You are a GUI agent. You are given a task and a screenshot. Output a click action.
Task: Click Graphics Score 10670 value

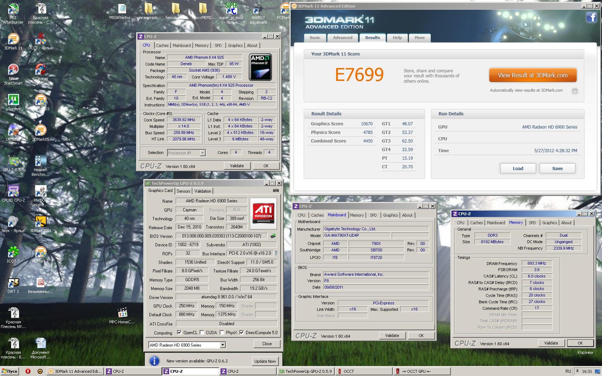tap(367, 124)
